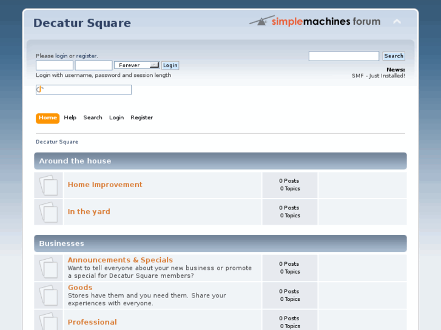Screen dimensions: 441x330
Task: Click the 'News:' label
Action: click(396, 70)
